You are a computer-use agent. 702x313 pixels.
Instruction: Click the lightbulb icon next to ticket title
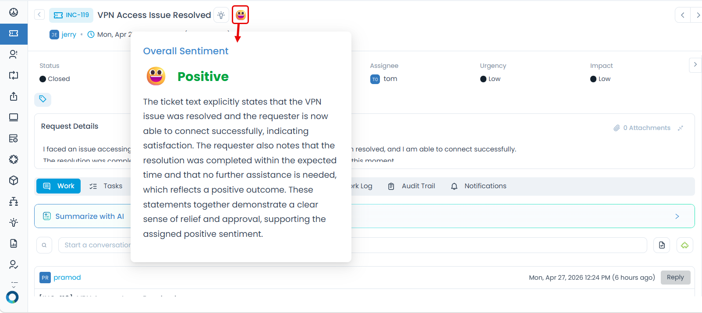coord(221,15)
